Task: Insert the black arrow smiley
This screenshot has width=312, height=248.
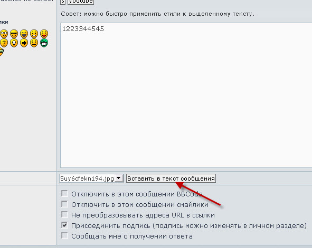Action: tap(24, 43)
